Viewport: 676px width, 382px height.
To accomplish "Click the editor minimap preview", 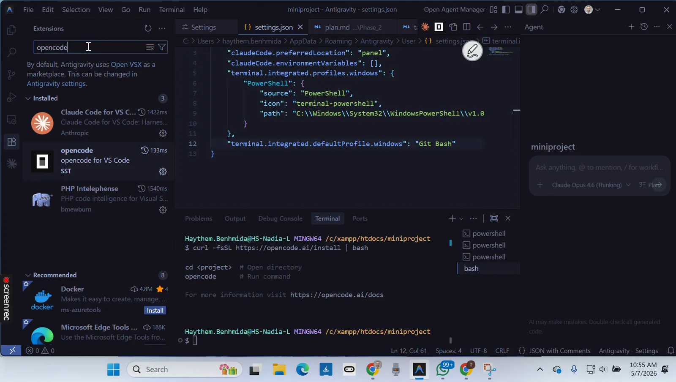I will pos(500,51).
